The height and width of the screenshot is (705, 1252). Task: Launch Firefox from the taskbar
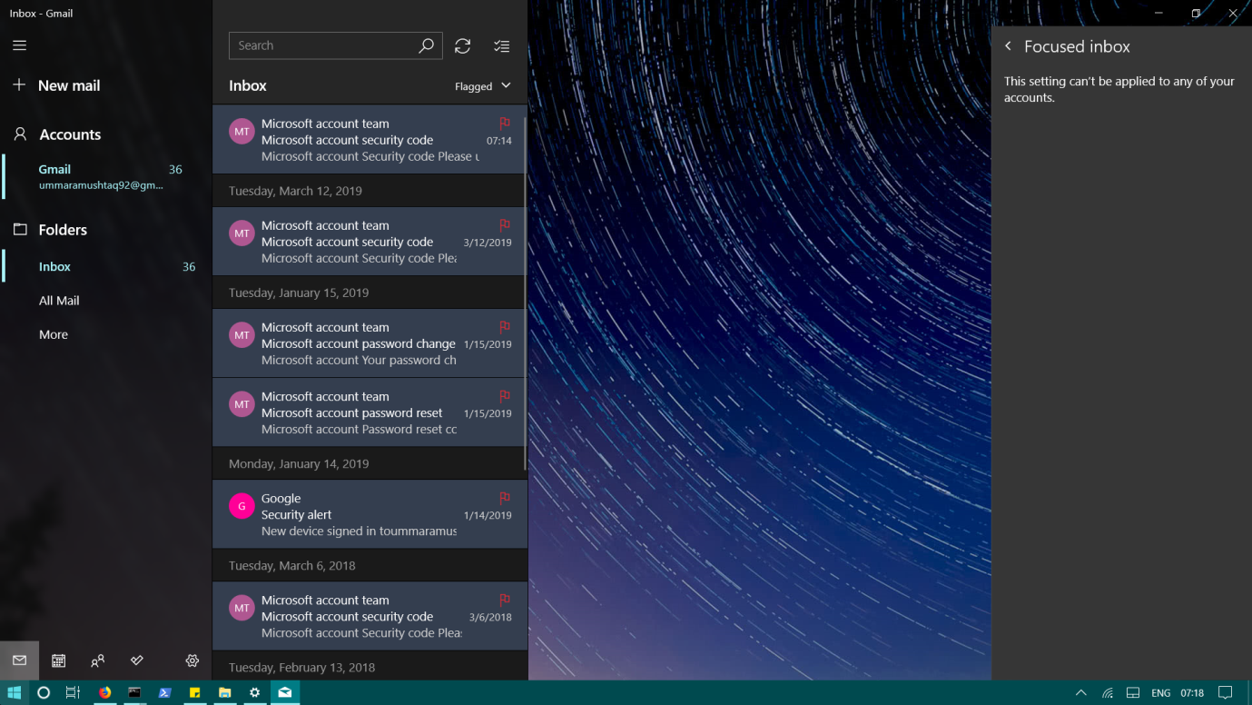(104, 692)
